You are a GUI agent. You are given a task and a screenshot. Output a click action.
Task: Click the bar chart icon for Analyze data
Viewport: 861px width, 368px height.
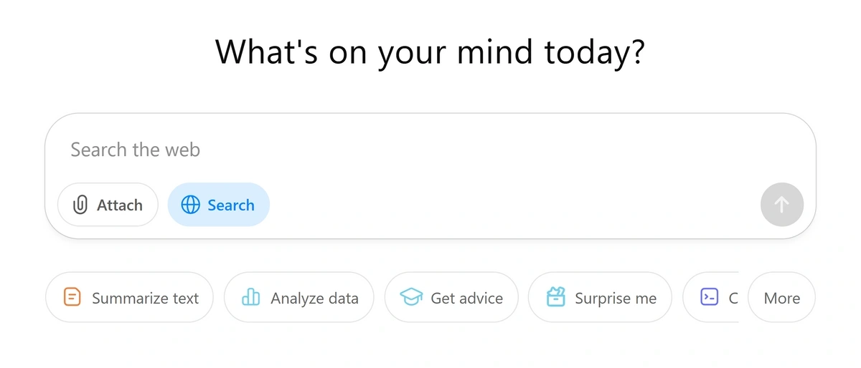pyautogui.click(x=251, y=297)
